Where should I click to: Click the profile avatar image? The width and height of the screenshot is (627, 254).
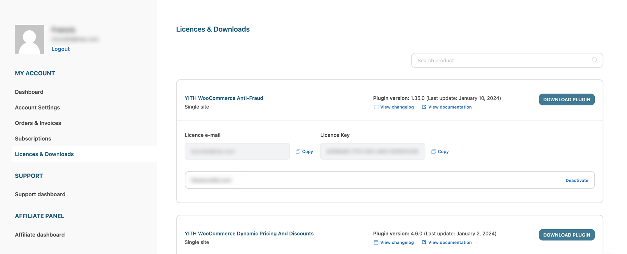point(29,40)
